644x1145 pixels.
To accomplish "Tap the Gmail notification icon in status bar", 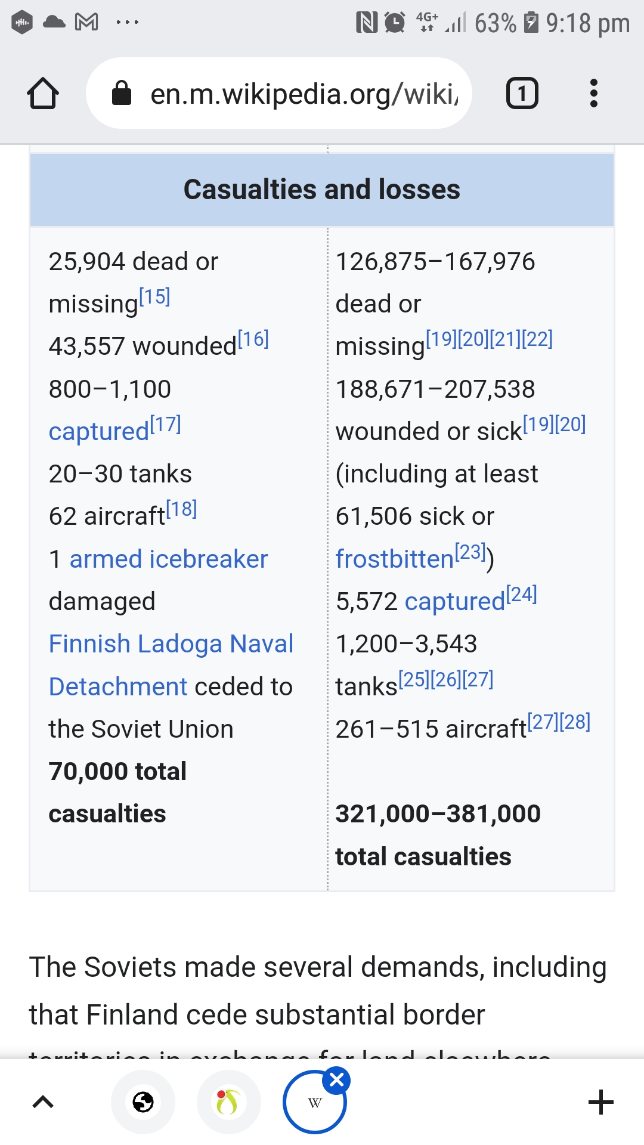I will point(86,23).
